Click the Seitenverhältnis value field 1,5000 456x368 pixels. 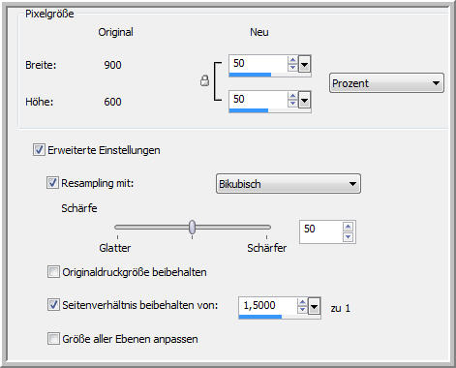[267, 305]
